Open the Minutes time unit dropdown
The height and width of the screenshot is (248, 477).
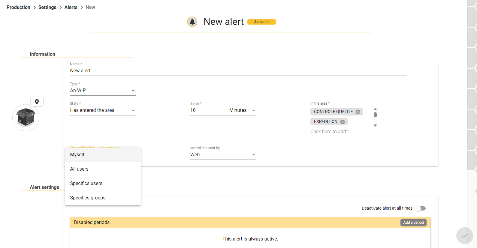243,110
